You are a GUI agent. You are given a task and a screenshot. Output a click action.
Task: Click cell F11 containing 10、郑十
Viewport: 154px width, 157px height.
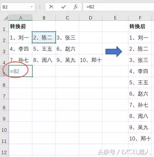[140, 139]
